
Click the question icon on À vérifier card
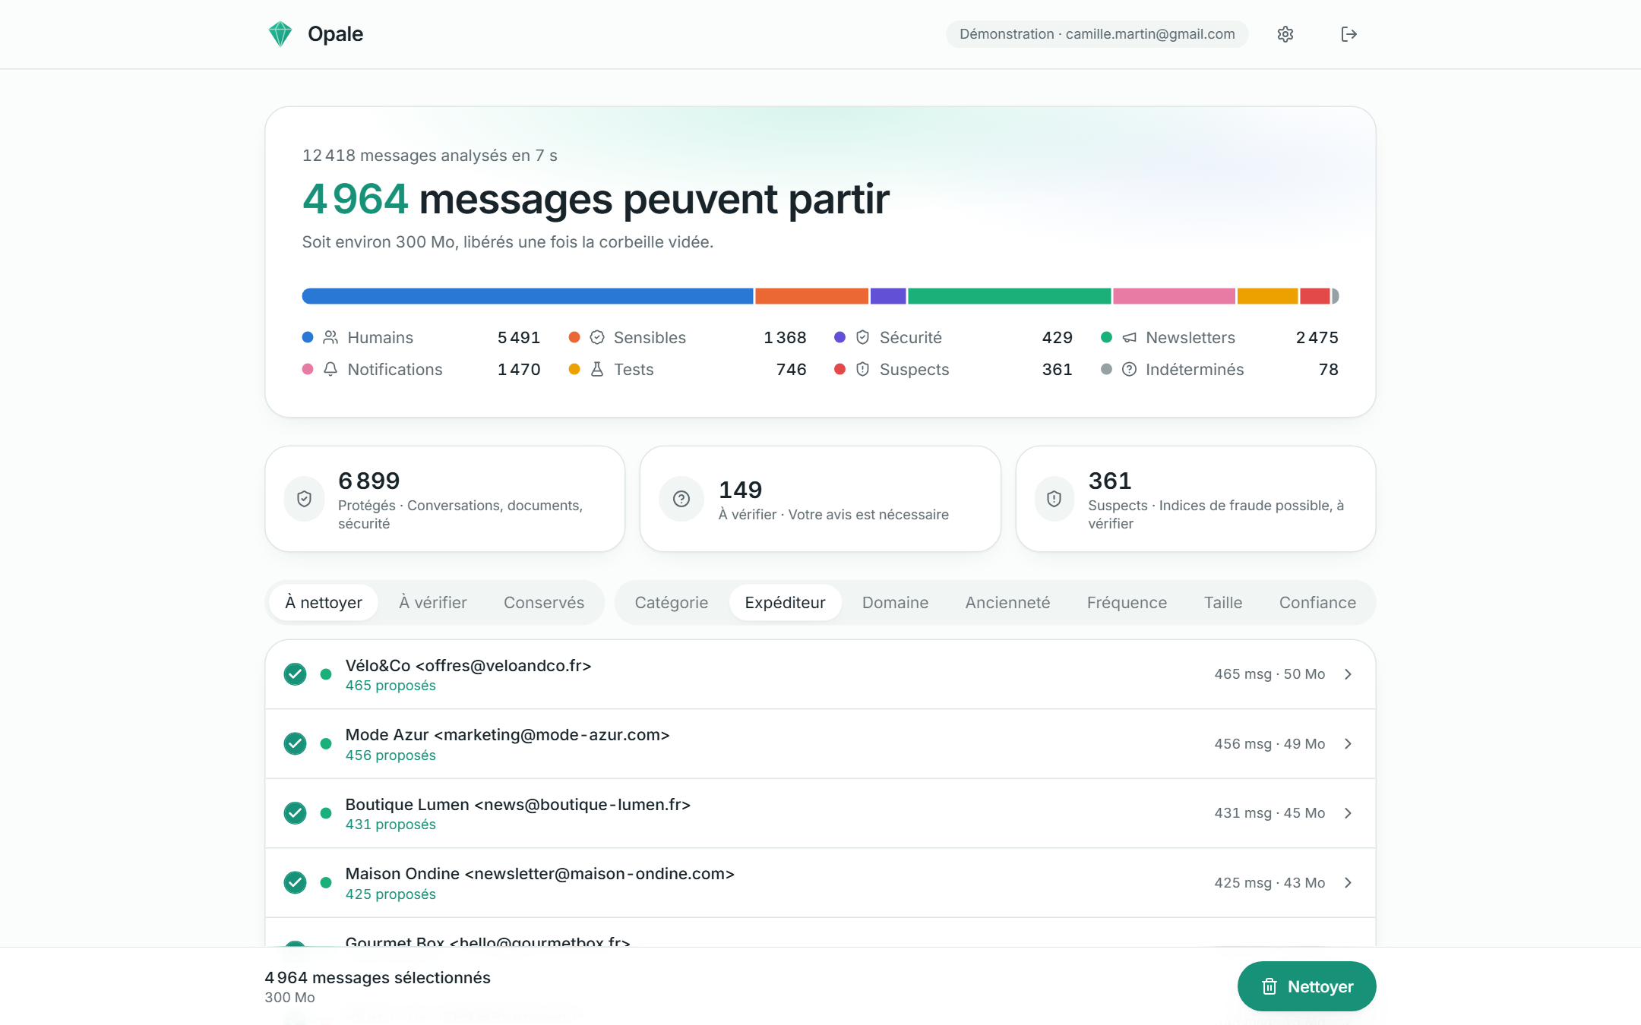point(681,499)
